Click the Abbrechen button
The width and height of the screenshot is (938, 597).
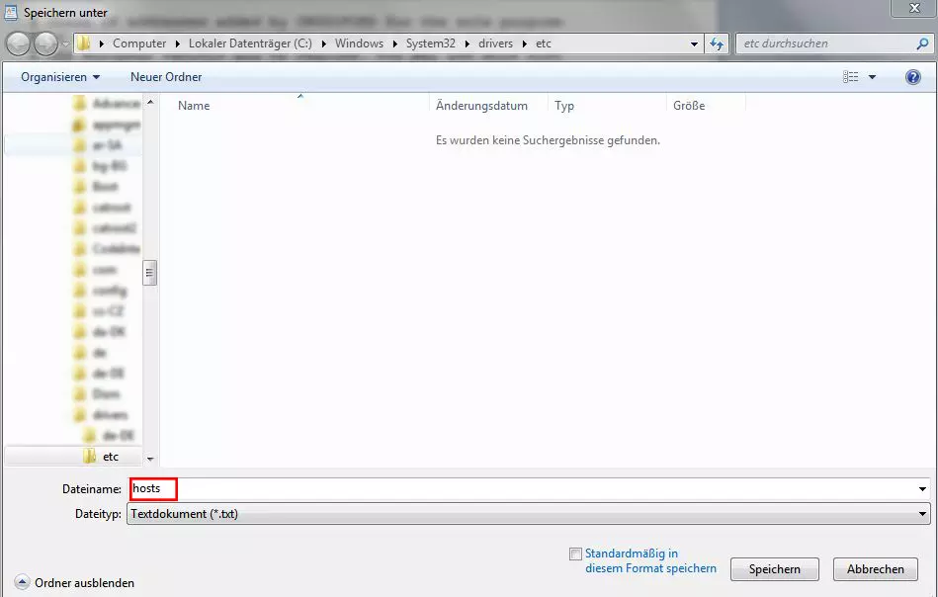875,569
